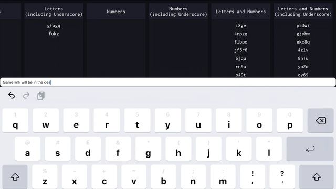Screen dimensions: 336x189
Task: Tap the r key
Action: [107, 121]
